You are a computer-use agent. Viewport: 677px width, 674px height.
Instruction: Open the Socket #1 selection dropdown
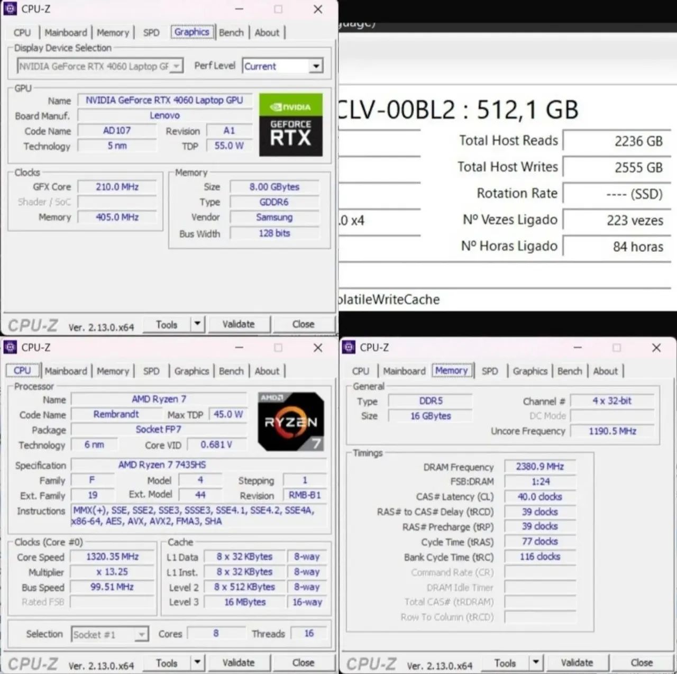[109, 634]
